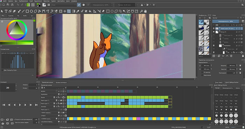Select the Color Picker eyedropper tool

pyautogui.click(x=78, y=11)
